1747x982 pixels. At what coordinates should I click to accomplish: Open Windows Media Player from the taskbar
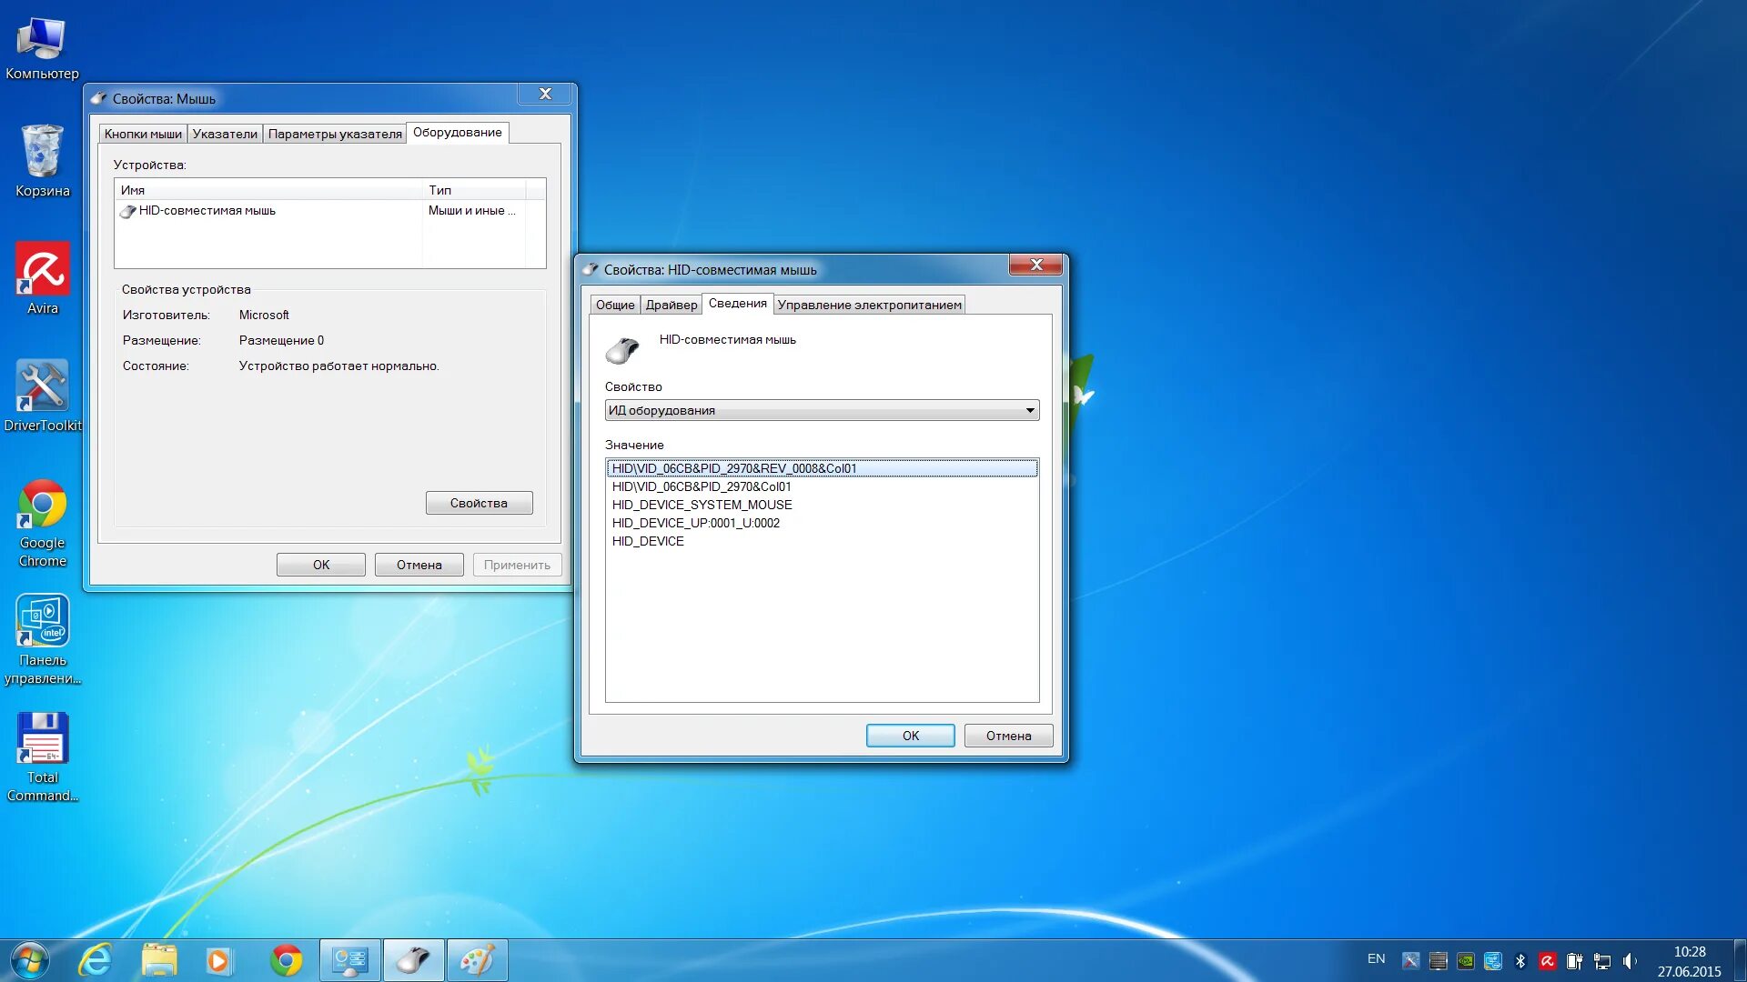pos(218,960)
